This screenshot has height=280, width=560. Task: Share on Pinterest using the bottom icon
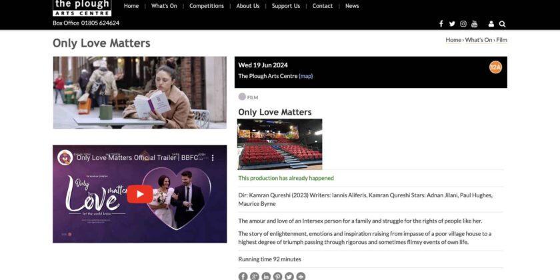pyautogui.click(x=277, y=276)
